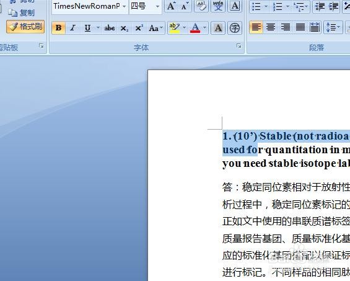Open the font size dropdown arrow

157,6
